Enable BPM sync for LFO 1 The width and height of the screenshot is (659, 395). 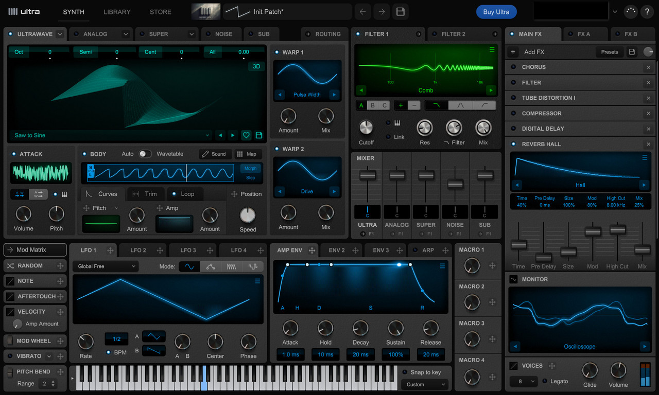pyautogui.click(x=108, y=352)
